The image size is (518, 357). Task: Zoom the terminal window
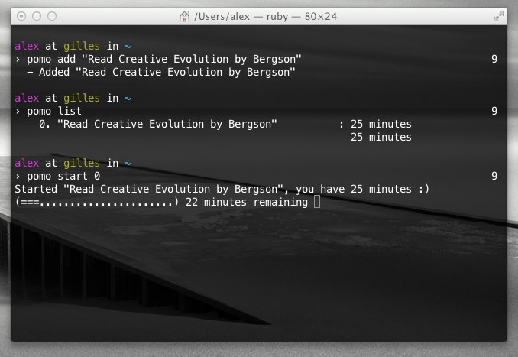tap(53, 15)
